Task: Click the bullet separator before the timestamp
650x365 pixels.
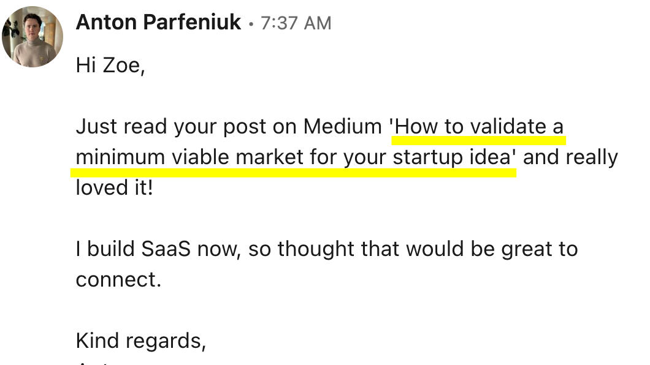Action: pyautogui.click(x=251, y=25)
